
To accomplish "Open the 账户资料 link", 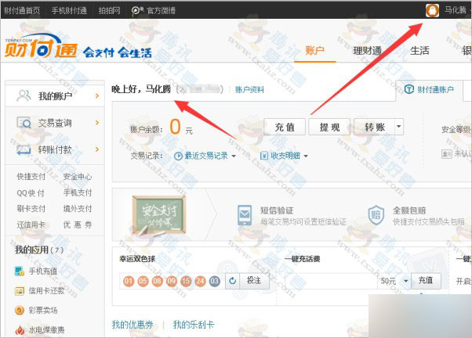I will coord(250,90).
